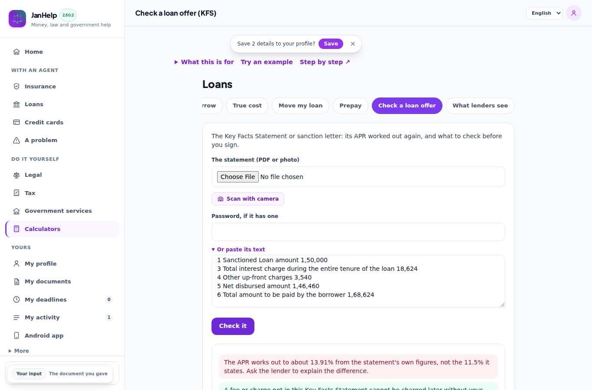Click the Password input field
592x390 pixels.
(x=358, y=232)
